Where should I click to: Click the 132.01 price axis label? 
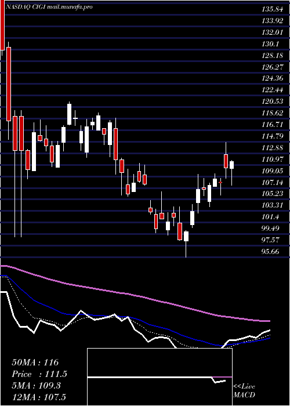[272, 32]
